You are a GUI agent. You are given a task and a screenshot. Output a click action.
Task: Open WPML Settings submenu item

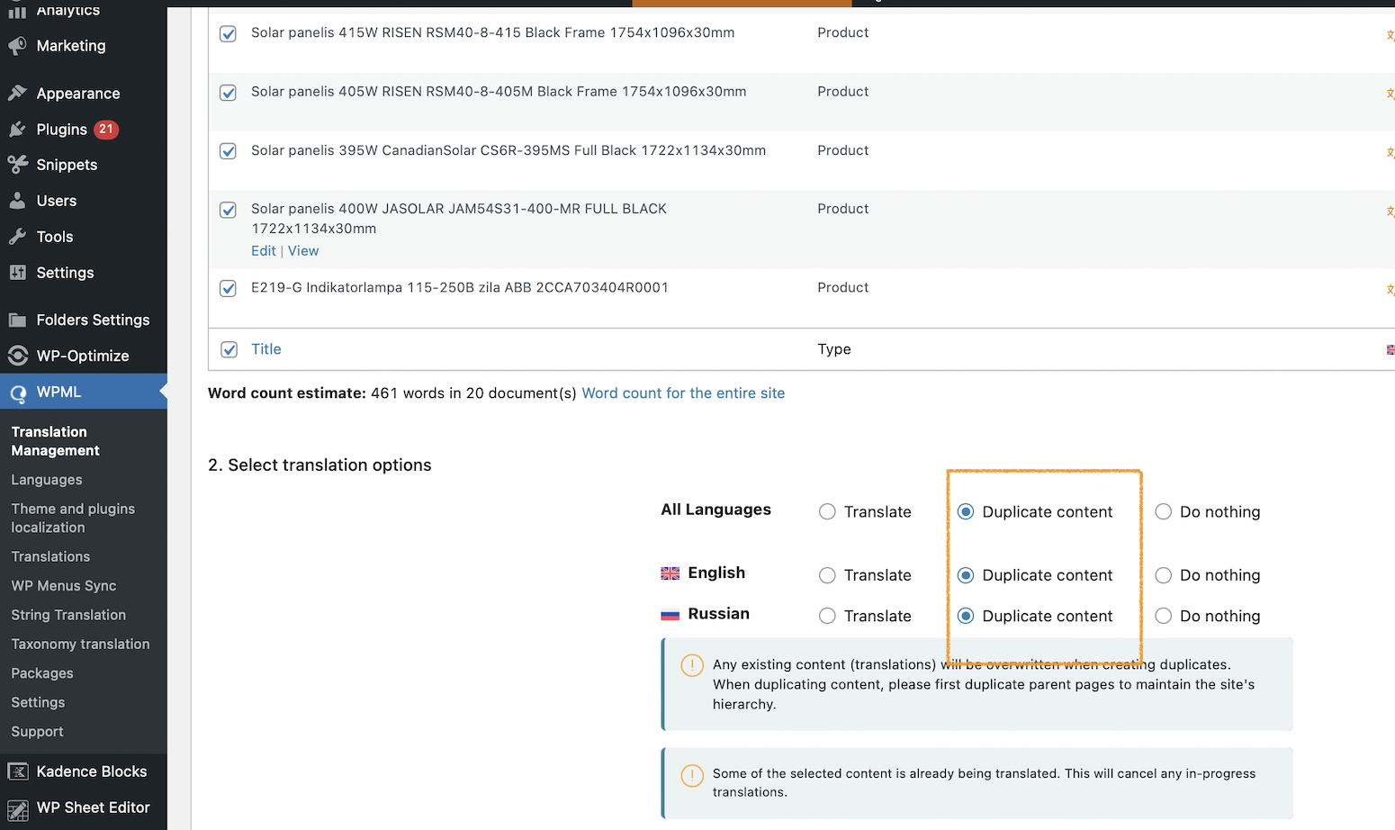(38, 702)
